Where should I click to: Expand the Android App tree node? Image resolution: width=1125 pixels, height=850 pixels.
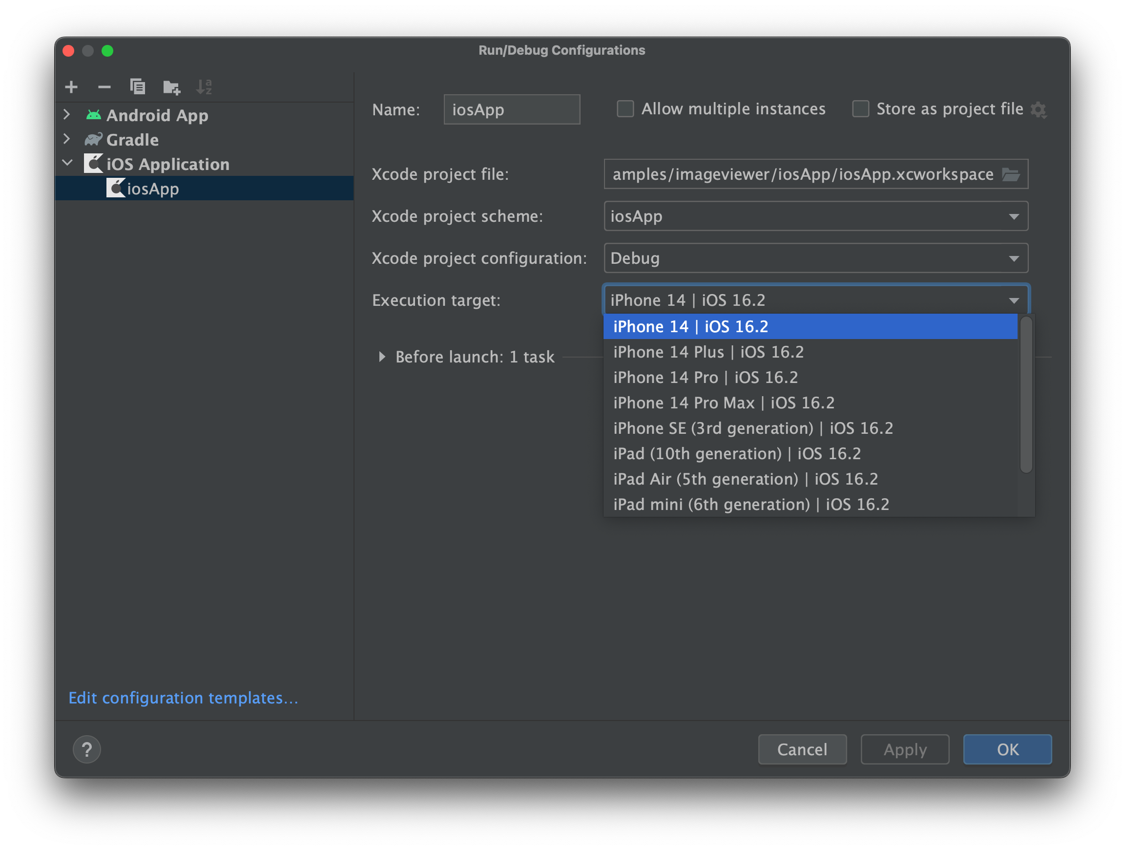66,114
